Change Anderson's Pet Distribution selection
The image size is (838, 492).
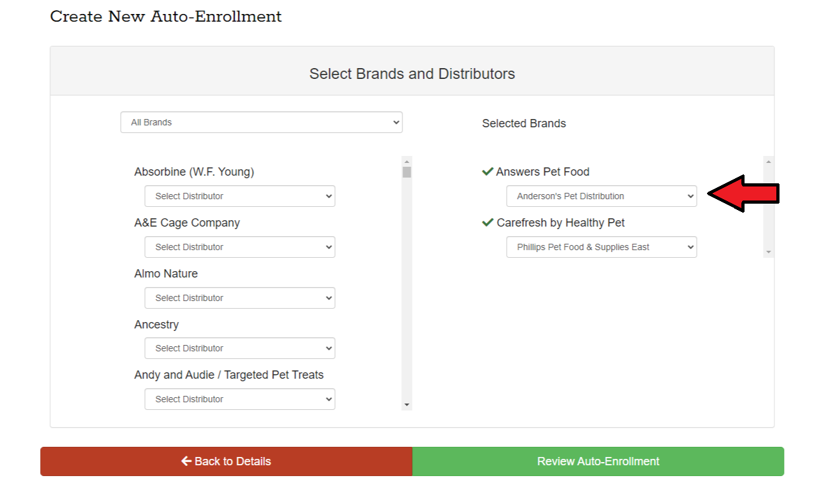click(601, 196)
